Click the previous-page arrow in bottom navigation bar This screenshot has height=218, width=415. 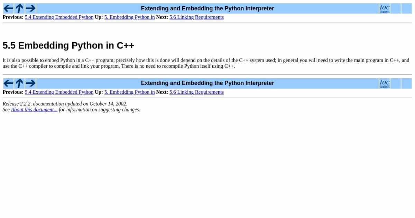coord(8,83)
